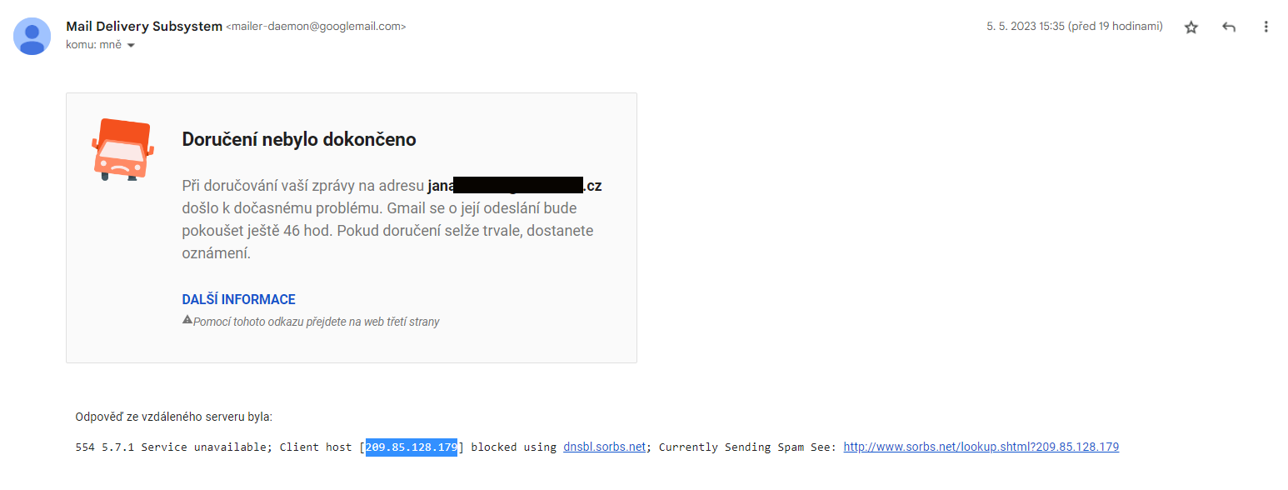This screenshot has height=490, width=1288.
Task: Click the "Pomocí tohoto odkazu" third-party notice text
Action: pos(316,321)
